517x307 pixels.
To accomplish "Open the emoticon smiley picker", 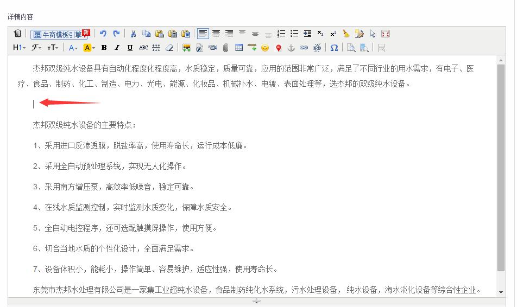I will tap(265, 48).
